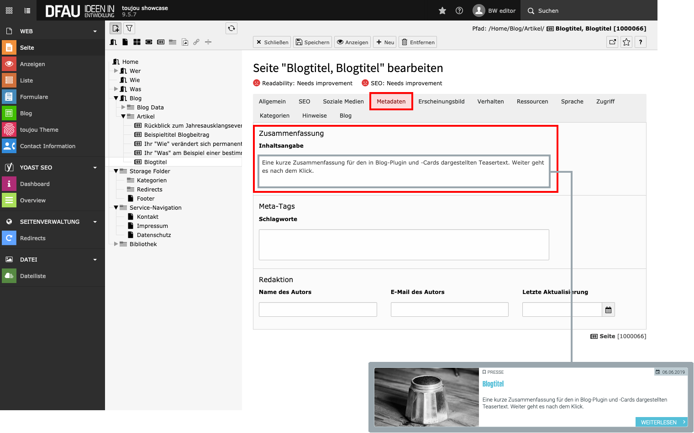Open the calendar date picker icon

[608, 310]
